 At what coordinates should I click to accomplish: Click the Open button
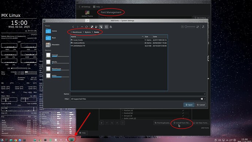click(x=189, y=105)
